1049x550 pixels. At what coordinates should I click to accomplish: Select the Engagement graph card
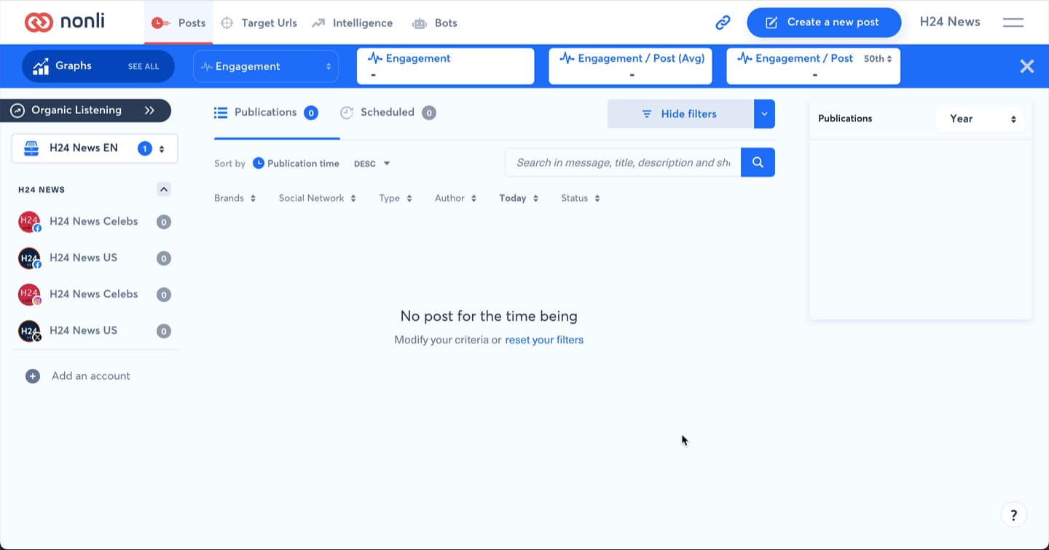point(446,66)
